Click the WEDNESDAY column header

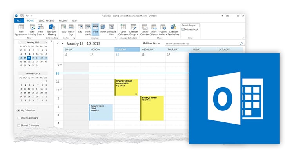point(153,49)
